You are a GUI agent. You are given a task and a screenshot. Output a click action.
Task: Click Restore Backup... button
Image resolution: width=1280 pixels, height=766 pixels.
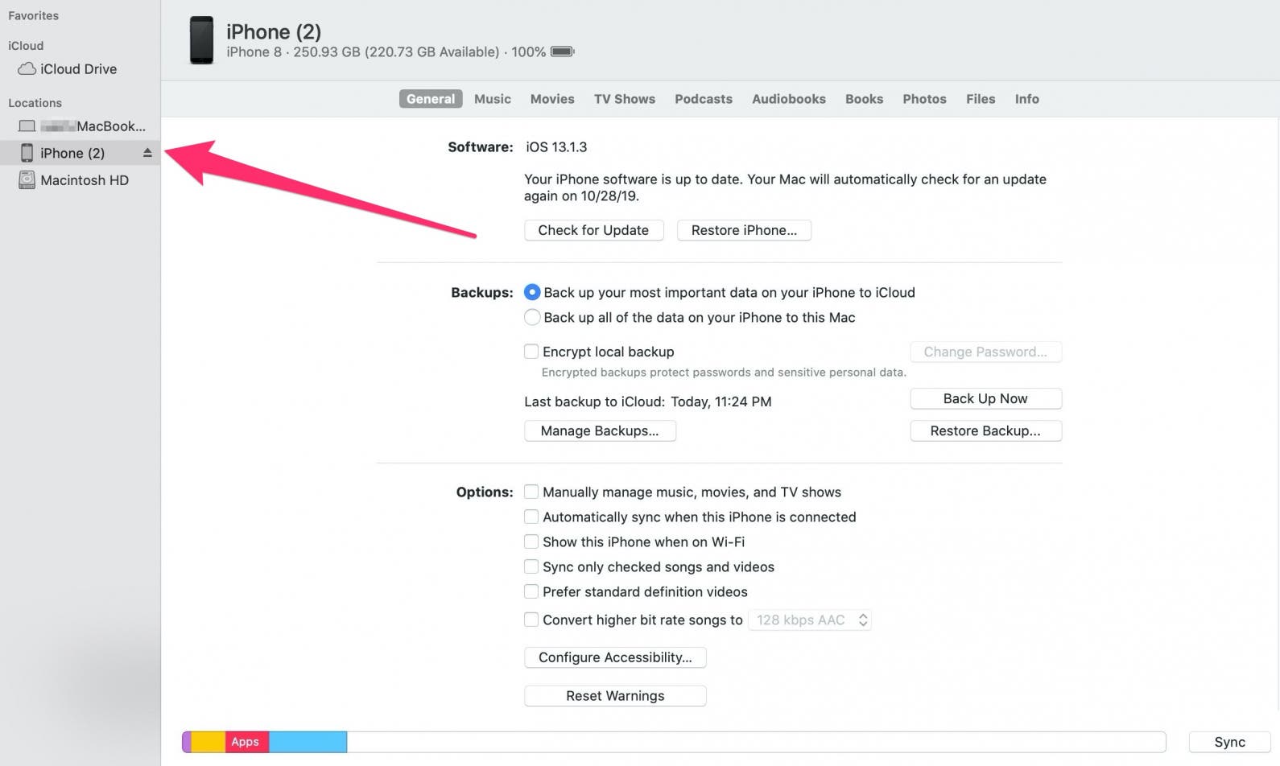pos(985,430)
